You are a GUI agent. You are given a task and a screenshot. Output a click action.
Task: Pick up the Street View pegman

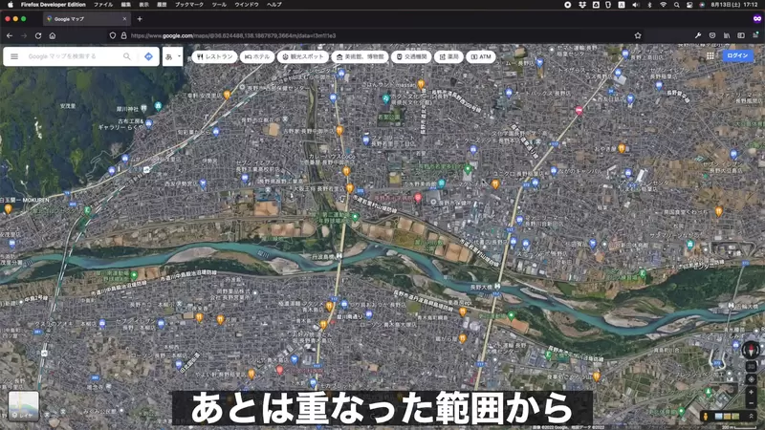tap(705, 417)
